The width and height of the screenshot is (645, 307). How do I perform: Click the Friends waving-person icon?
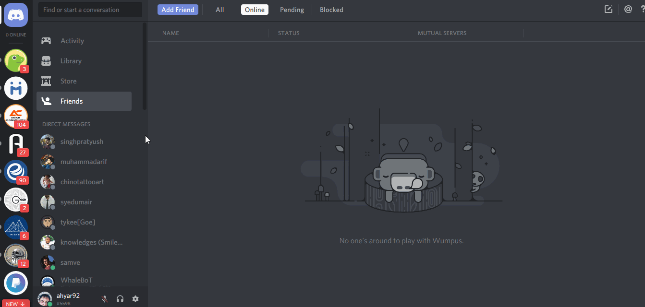(x=46, y=101)
